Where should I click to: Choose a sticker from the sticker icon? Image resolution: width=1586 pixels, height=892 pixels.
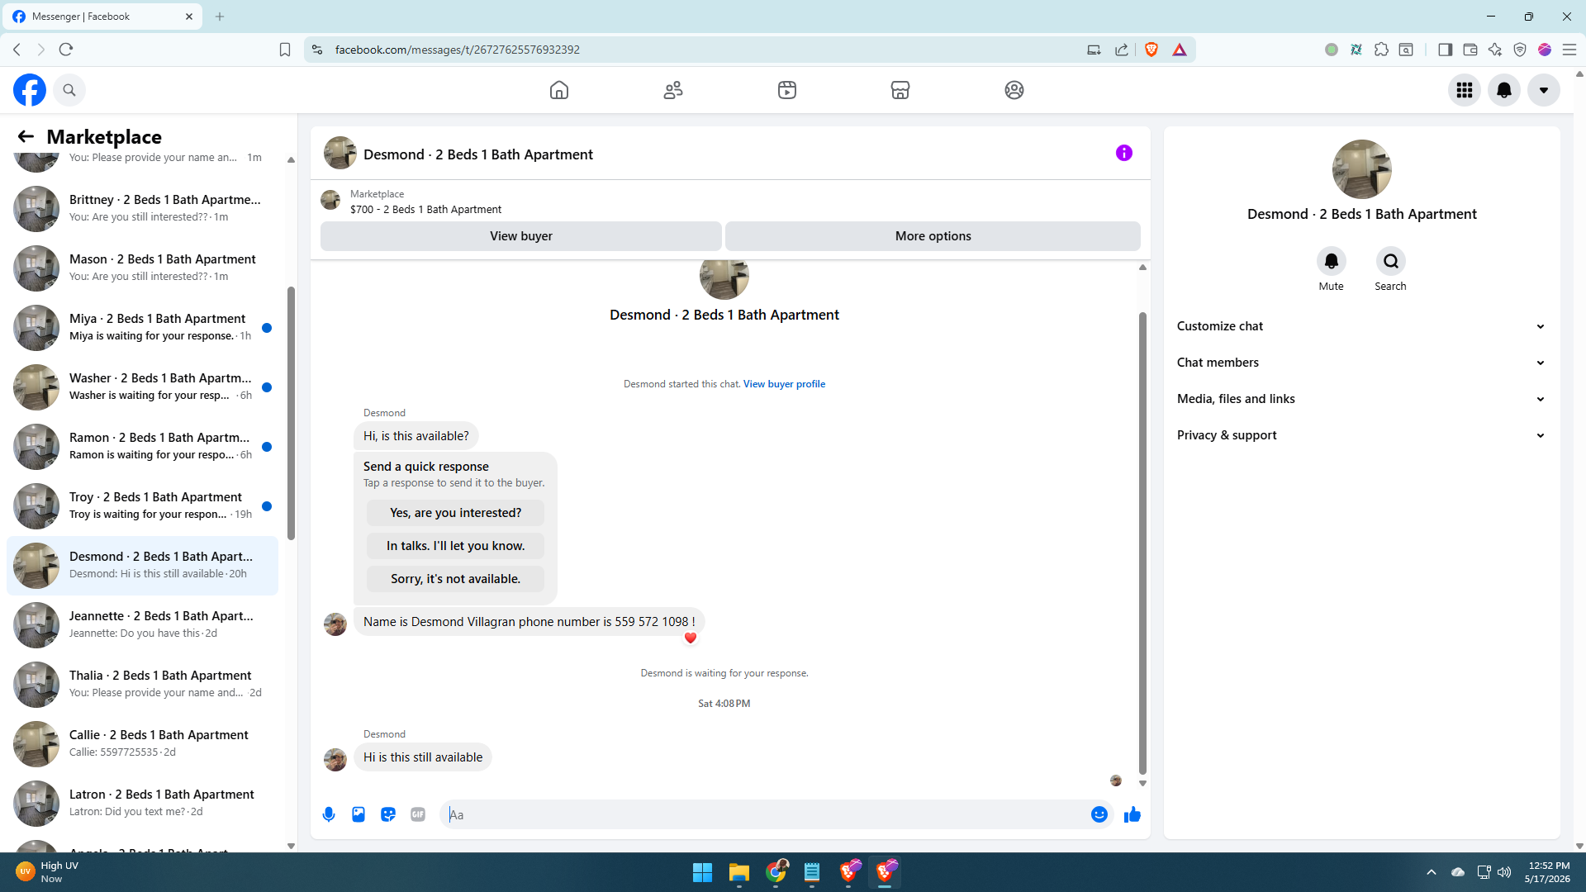click(388, 814)
